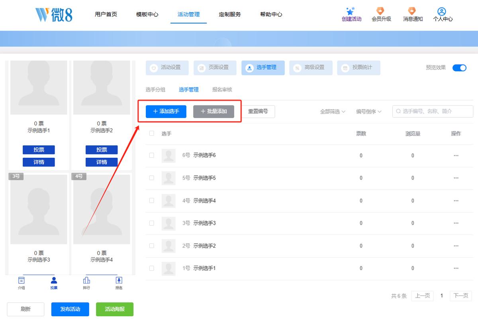Open 帮助中心 in top navigation

tap(271, 14)
